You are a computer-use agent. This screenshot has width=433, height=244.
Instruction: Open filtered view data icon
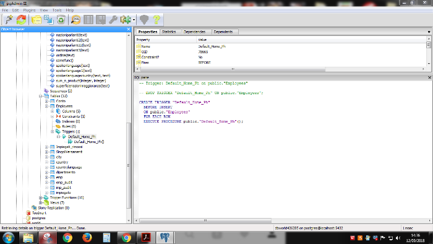(100, 20)
